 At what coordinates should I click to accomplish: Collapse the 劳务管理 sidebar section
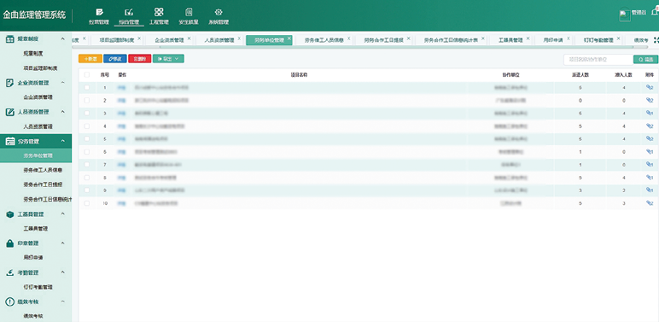(x=63, y=141)
